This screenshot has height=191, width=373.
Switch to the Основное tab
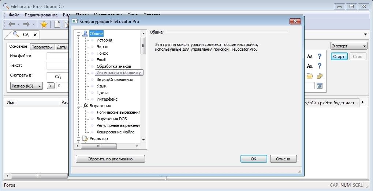coord(18,46)
